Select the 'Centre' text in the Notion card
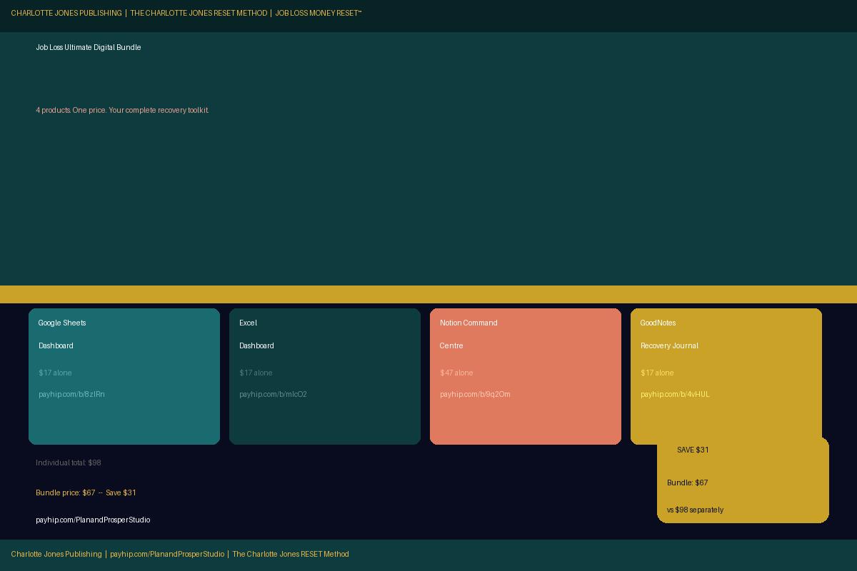The image size is (857, 571). [x=451, y=345]
